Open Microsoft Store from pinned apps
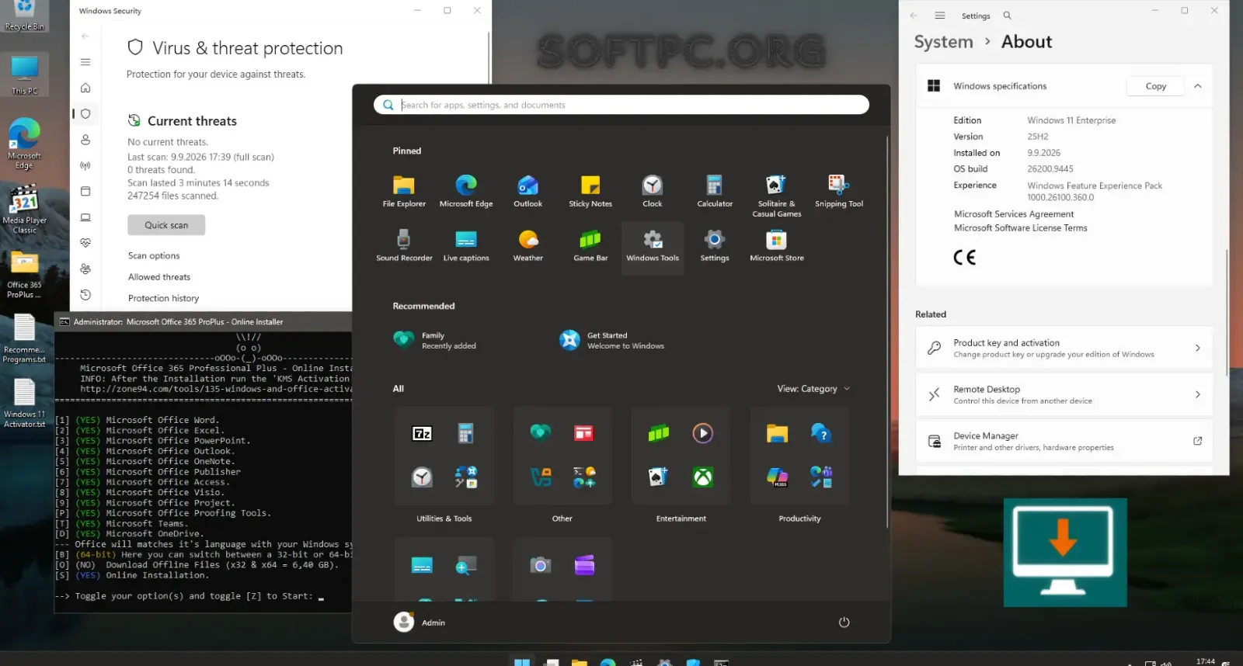This screenshot has height=666, width=1243. [x=777, y=246]
